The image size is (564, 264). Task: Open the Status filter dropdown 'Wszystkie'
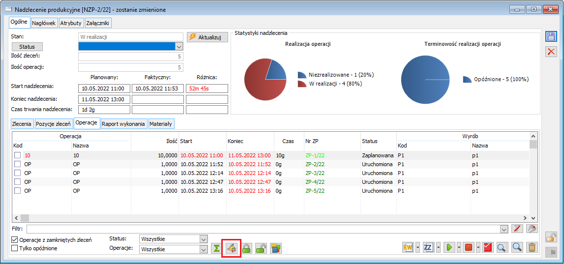(204, 239)
